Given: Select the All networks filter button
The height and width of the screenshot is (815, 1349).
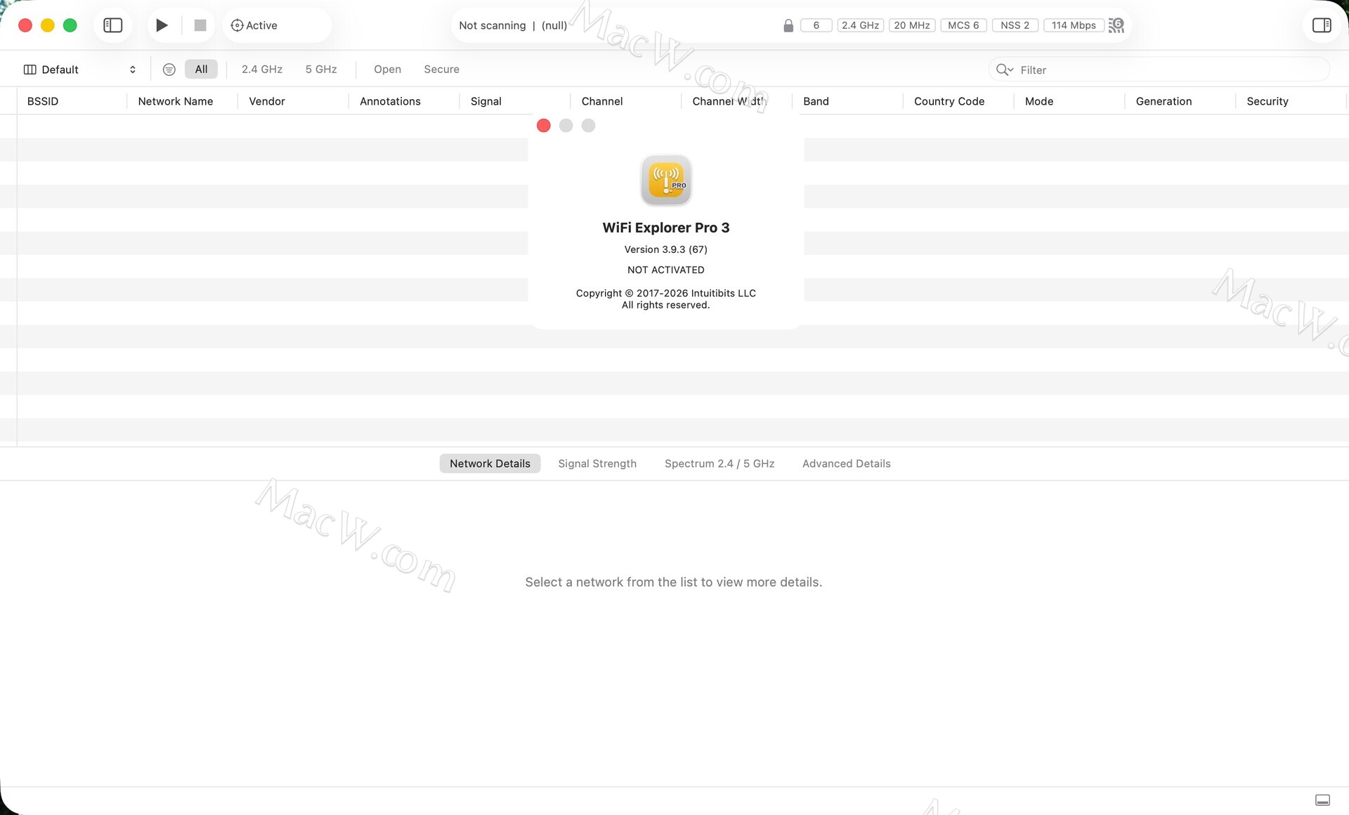Looking at the screenshot, I should tap(201, 70).
